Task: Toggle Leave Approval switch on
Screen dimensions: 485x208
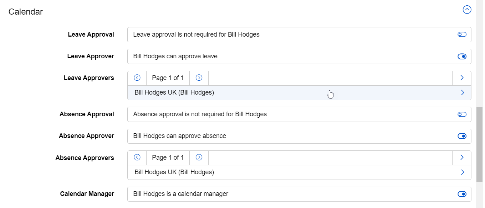Action: click(462, 34)
